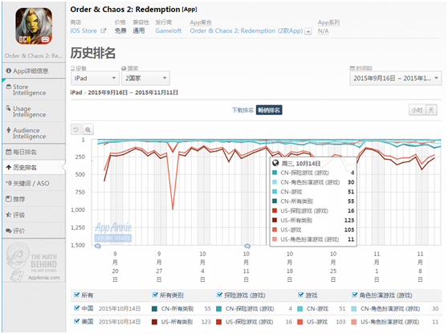Open 评级 sidebar item
Viewport: 448px width, 334px height.
pos(34,214)
